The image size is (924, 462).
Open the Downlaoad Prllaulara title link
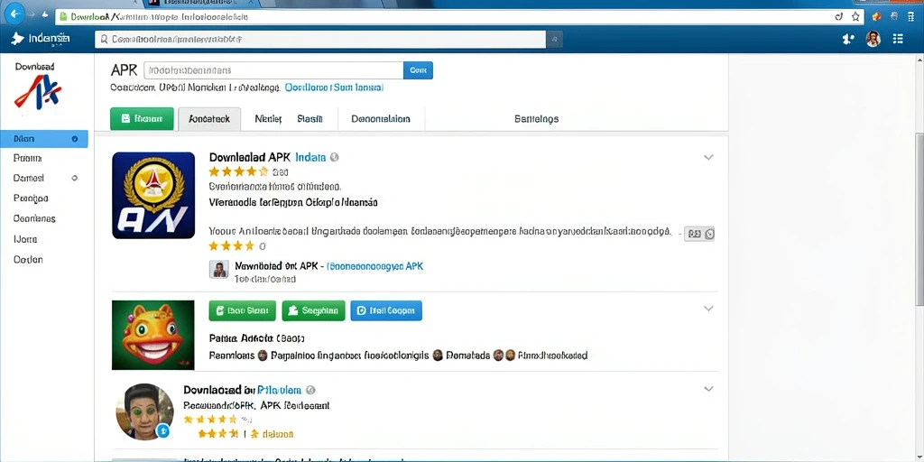[x=242, y=390]
